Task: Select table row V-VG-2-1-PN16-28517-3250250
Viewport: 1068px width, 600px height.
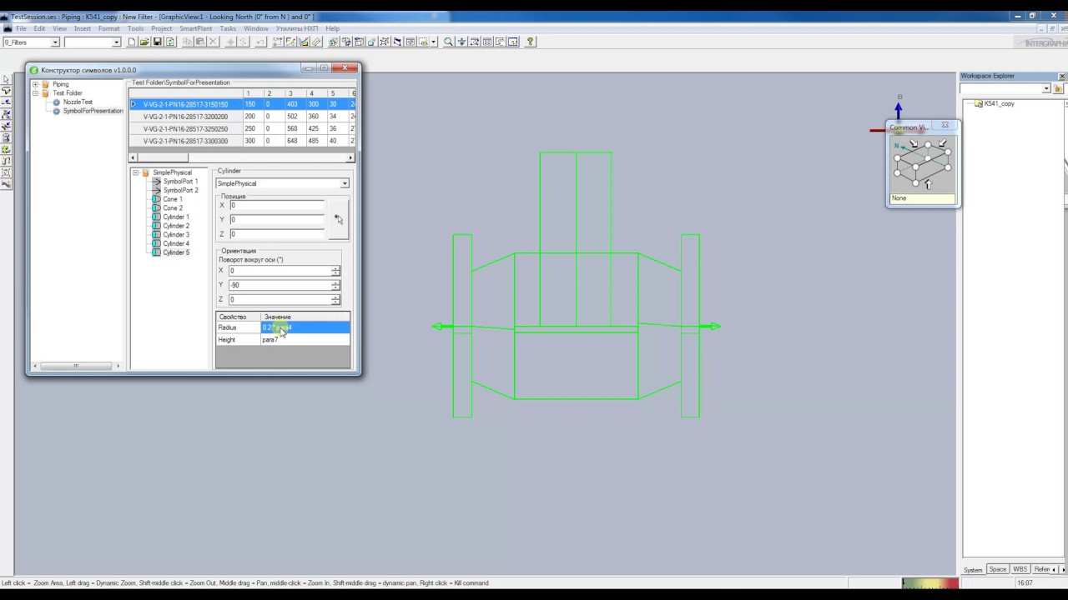Action: coord(185,129)
